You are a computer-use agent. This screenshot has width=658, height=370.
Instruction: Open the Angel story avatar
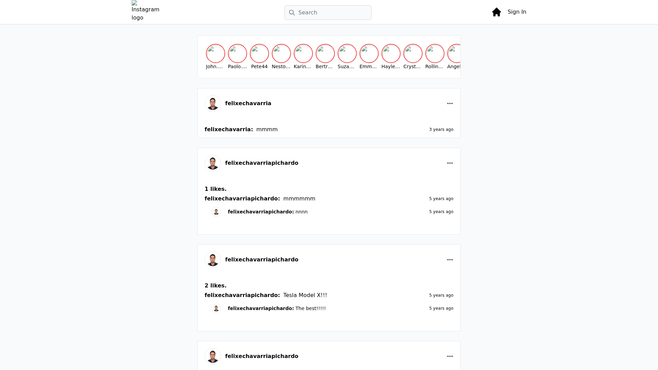(x=454, y=53)
